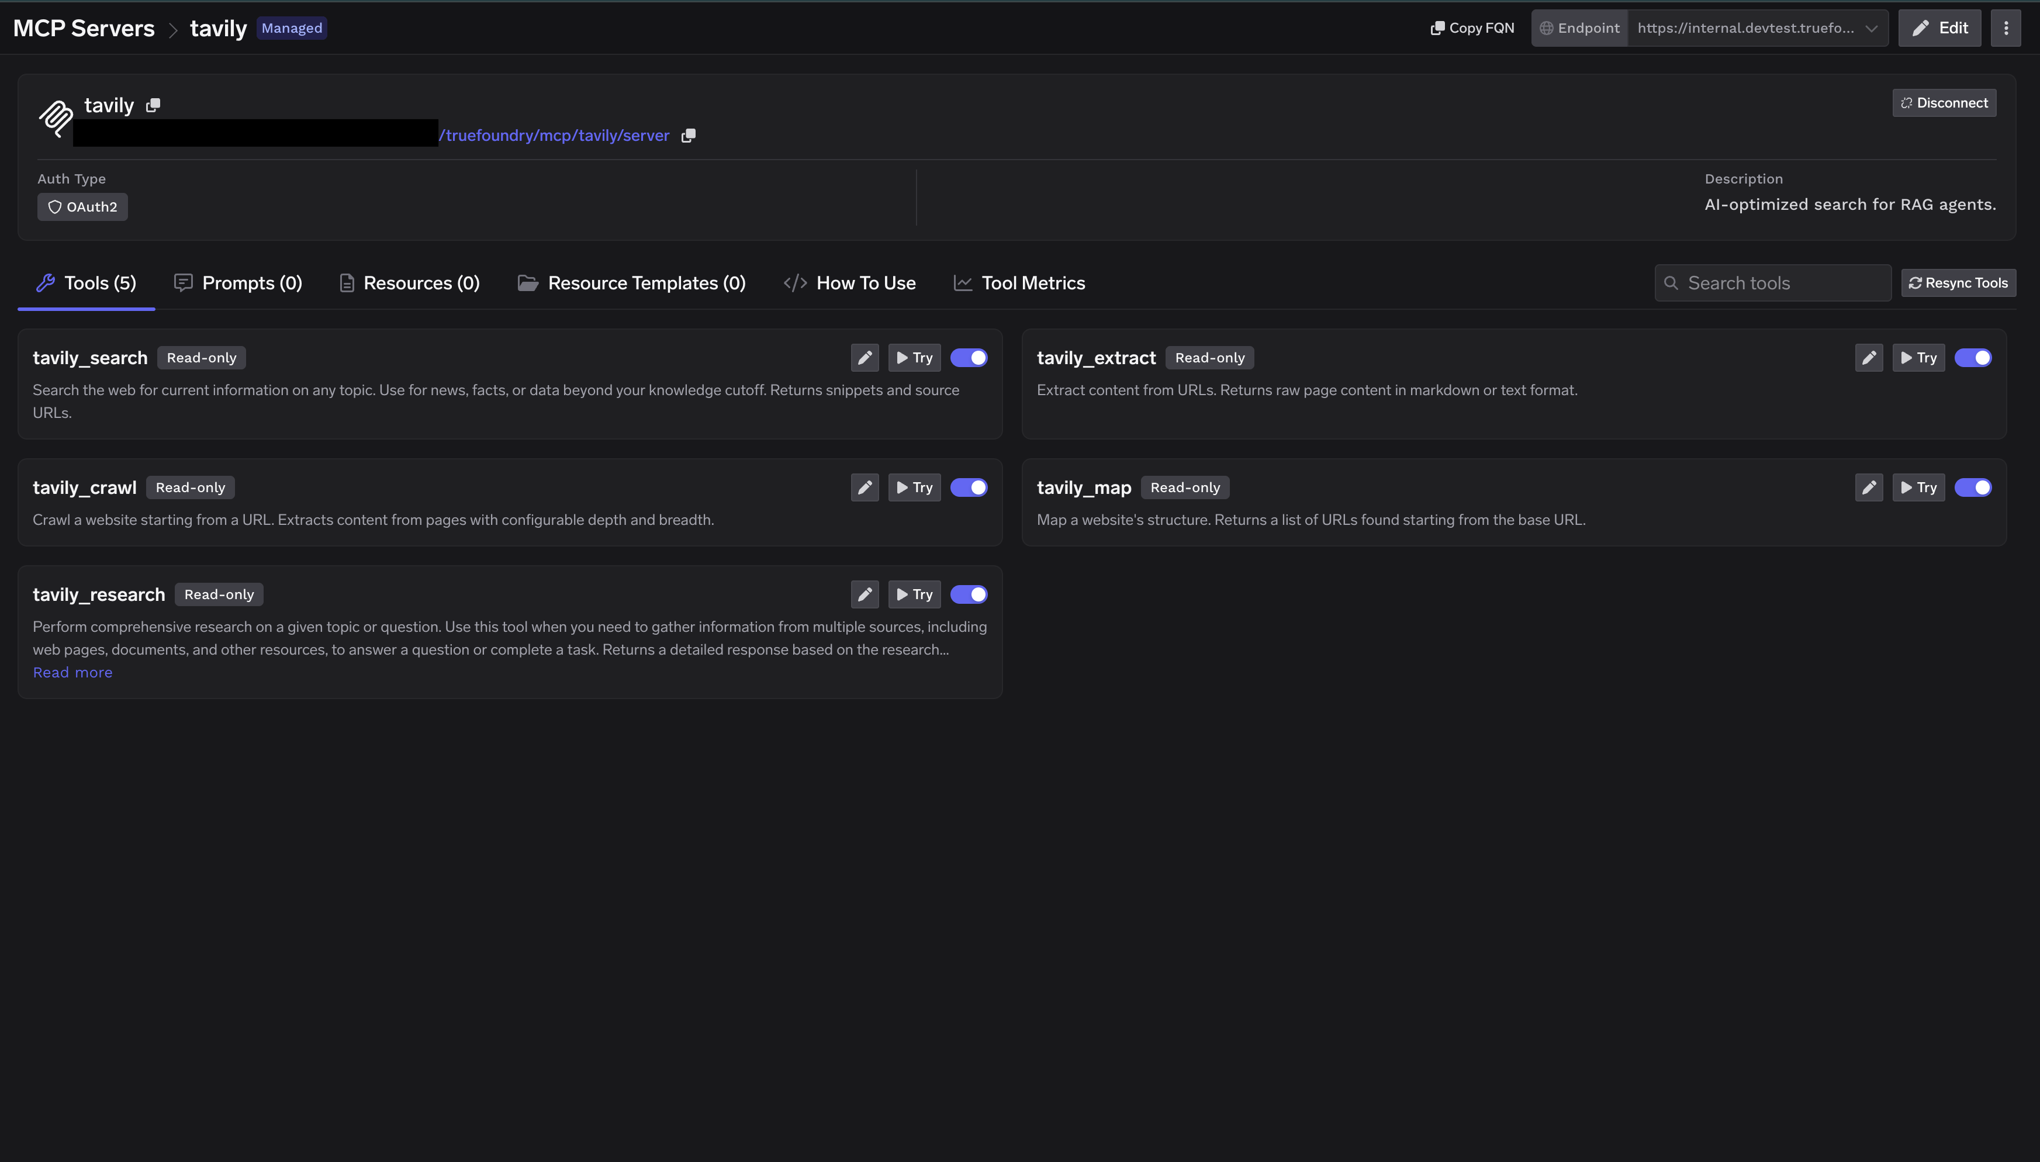Try the tavily_research tool
Image resolution: width=2040 pixels, height=1162 pixels.
[915, 594]
